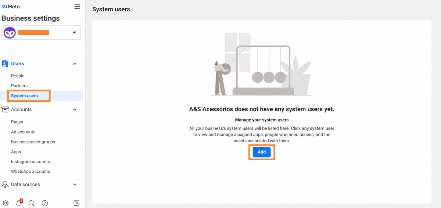The width and height of the screenshot is (441, 208).
Task: Click the search magnifier icon
Action: click(x=32, y=203)
